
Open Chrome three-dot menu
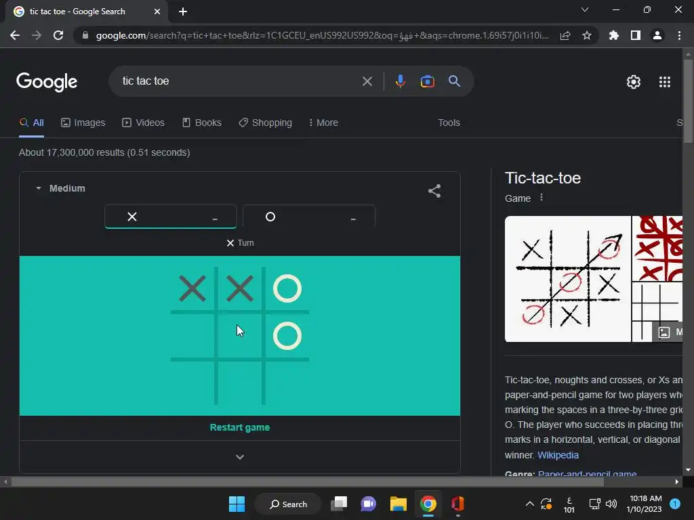[679, 35]
